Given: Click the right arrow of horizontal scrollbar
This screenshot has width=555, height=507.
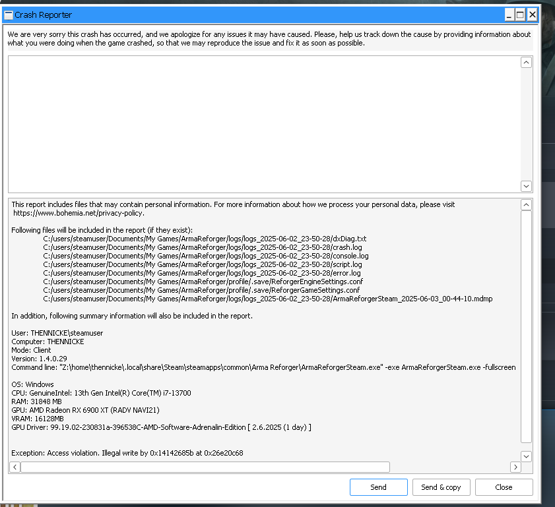Looking at the screenshot, I should click(x=515, y=467).
